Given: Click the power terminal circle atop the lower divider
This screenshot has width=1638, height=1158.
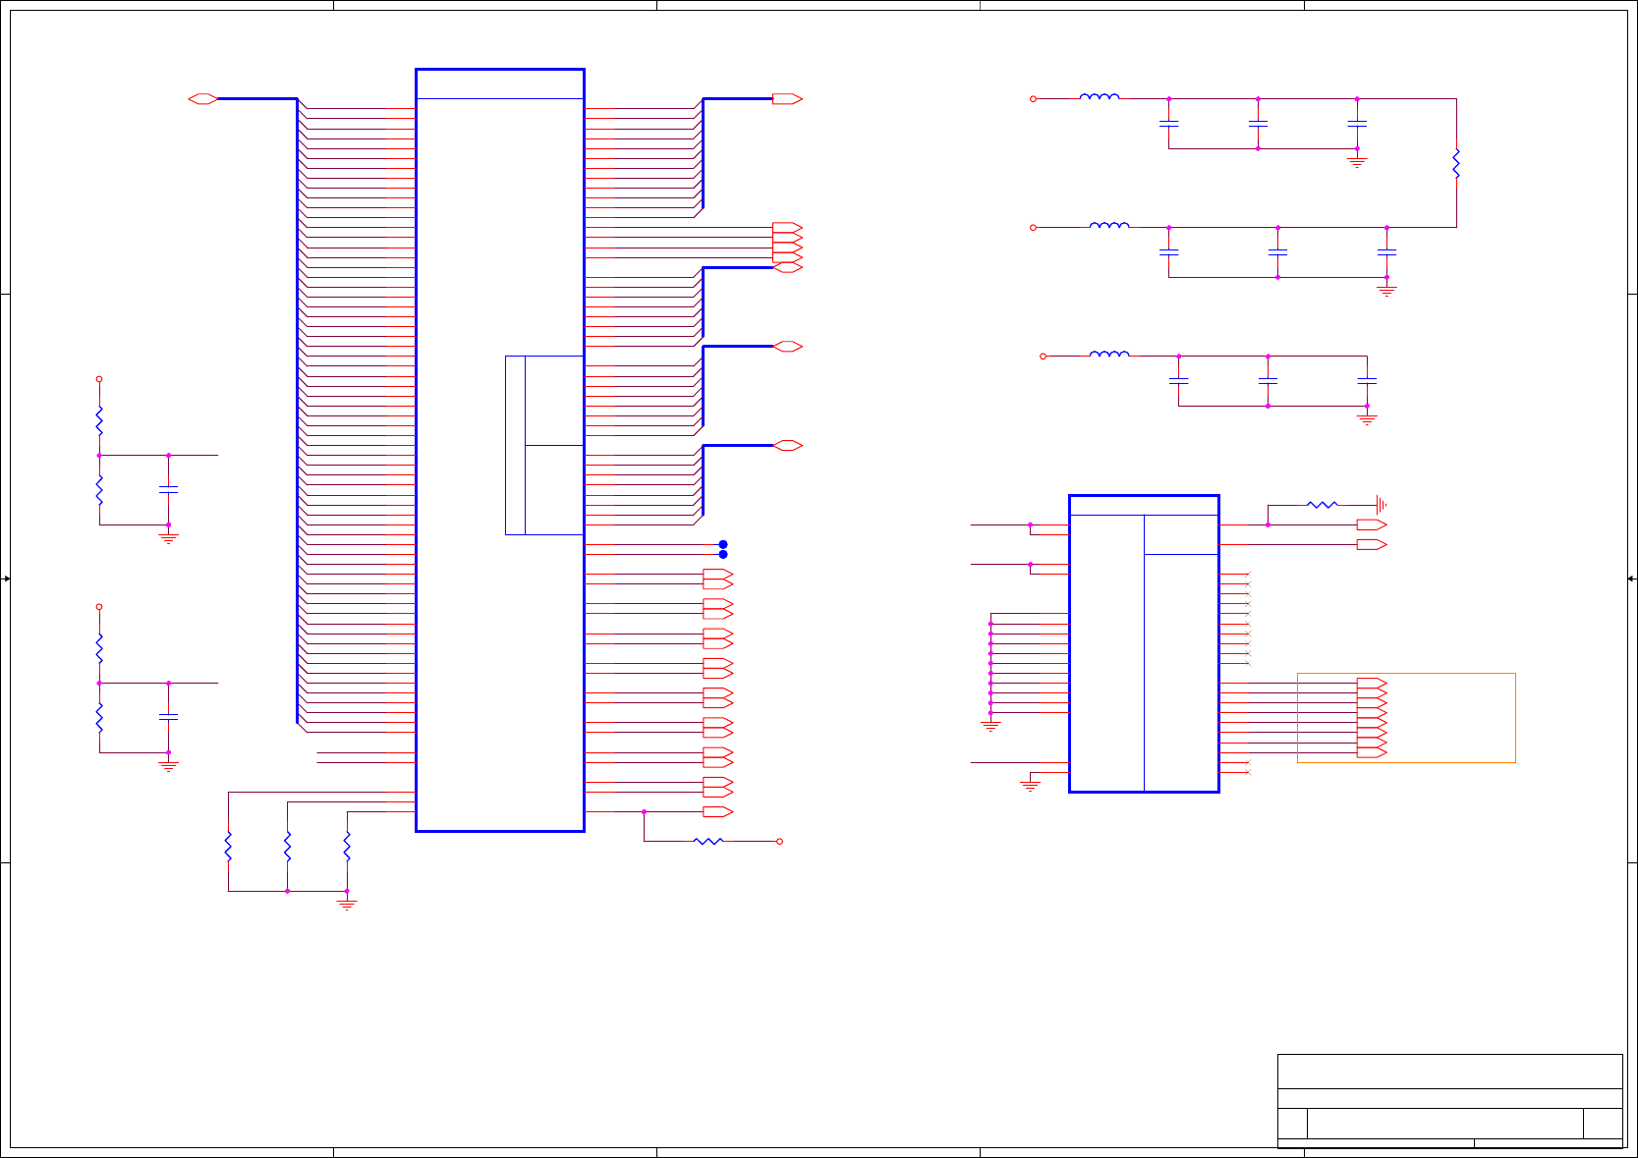Looking at the screenshot, I should point(98,607).
